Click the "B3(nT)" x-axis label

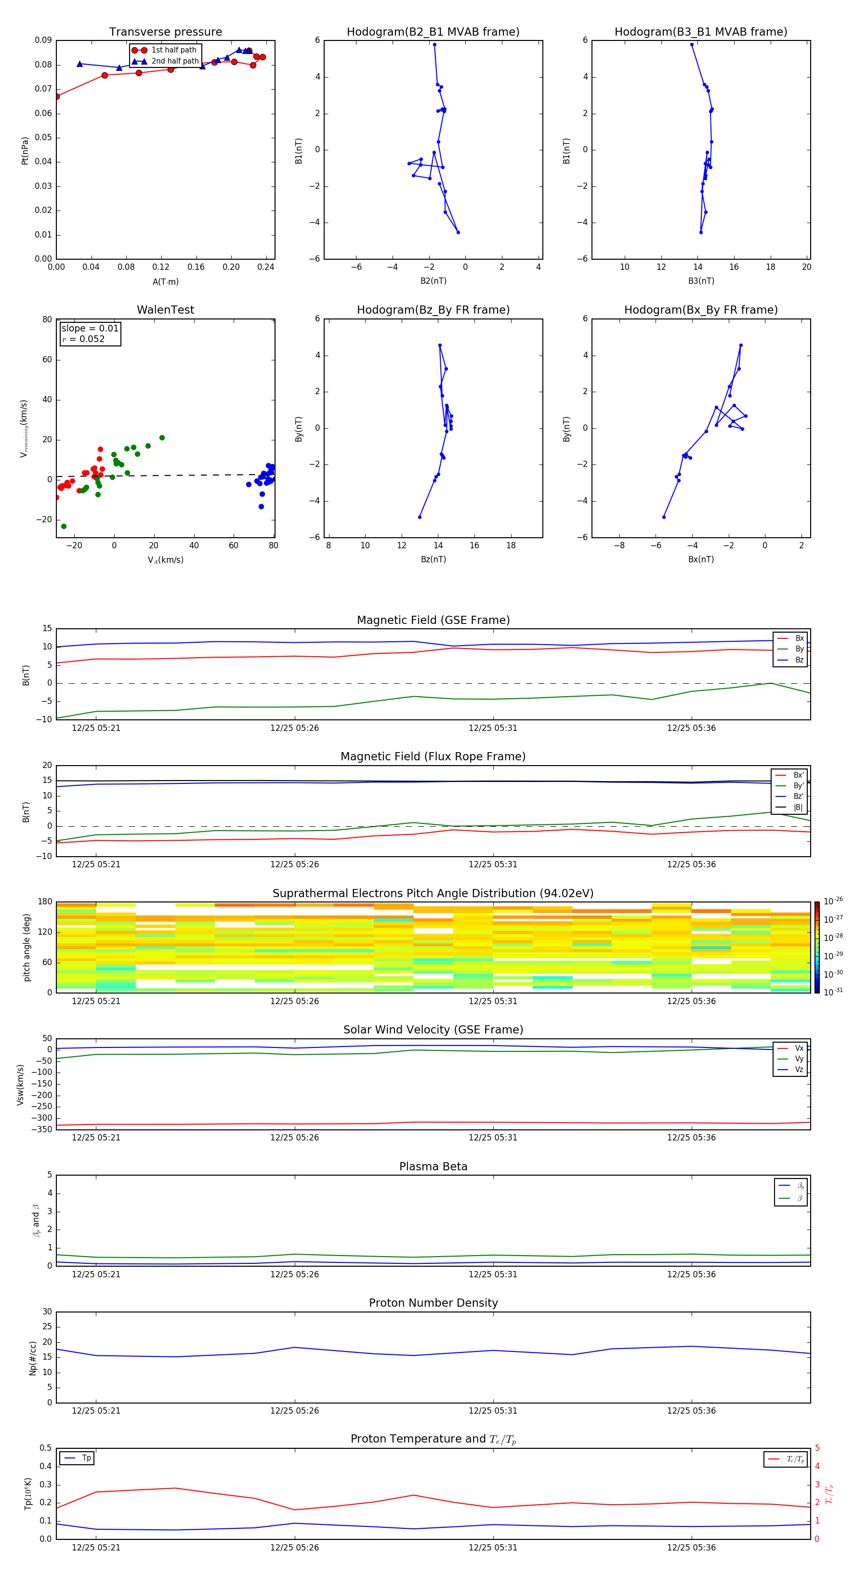point(701,281)
